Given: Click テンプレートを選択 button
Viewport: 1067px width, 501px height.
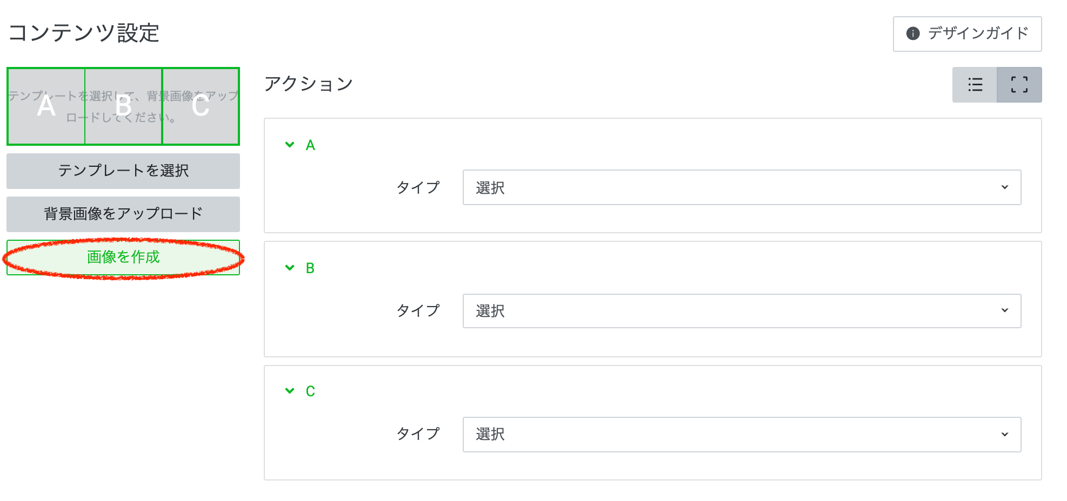Looking at the screenshot, I should [x=123, y=171].
